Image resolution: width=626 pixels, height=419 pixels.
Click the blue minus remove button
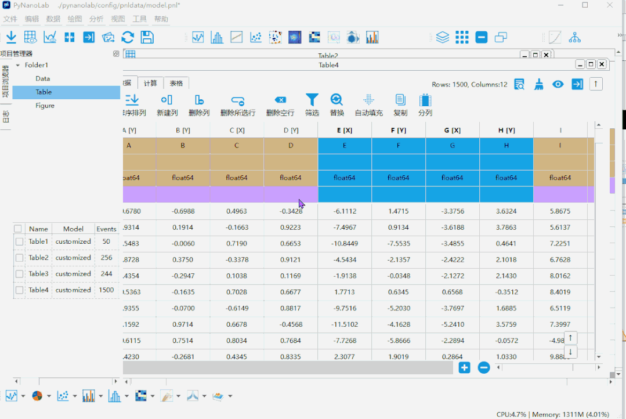coord(483,367)
